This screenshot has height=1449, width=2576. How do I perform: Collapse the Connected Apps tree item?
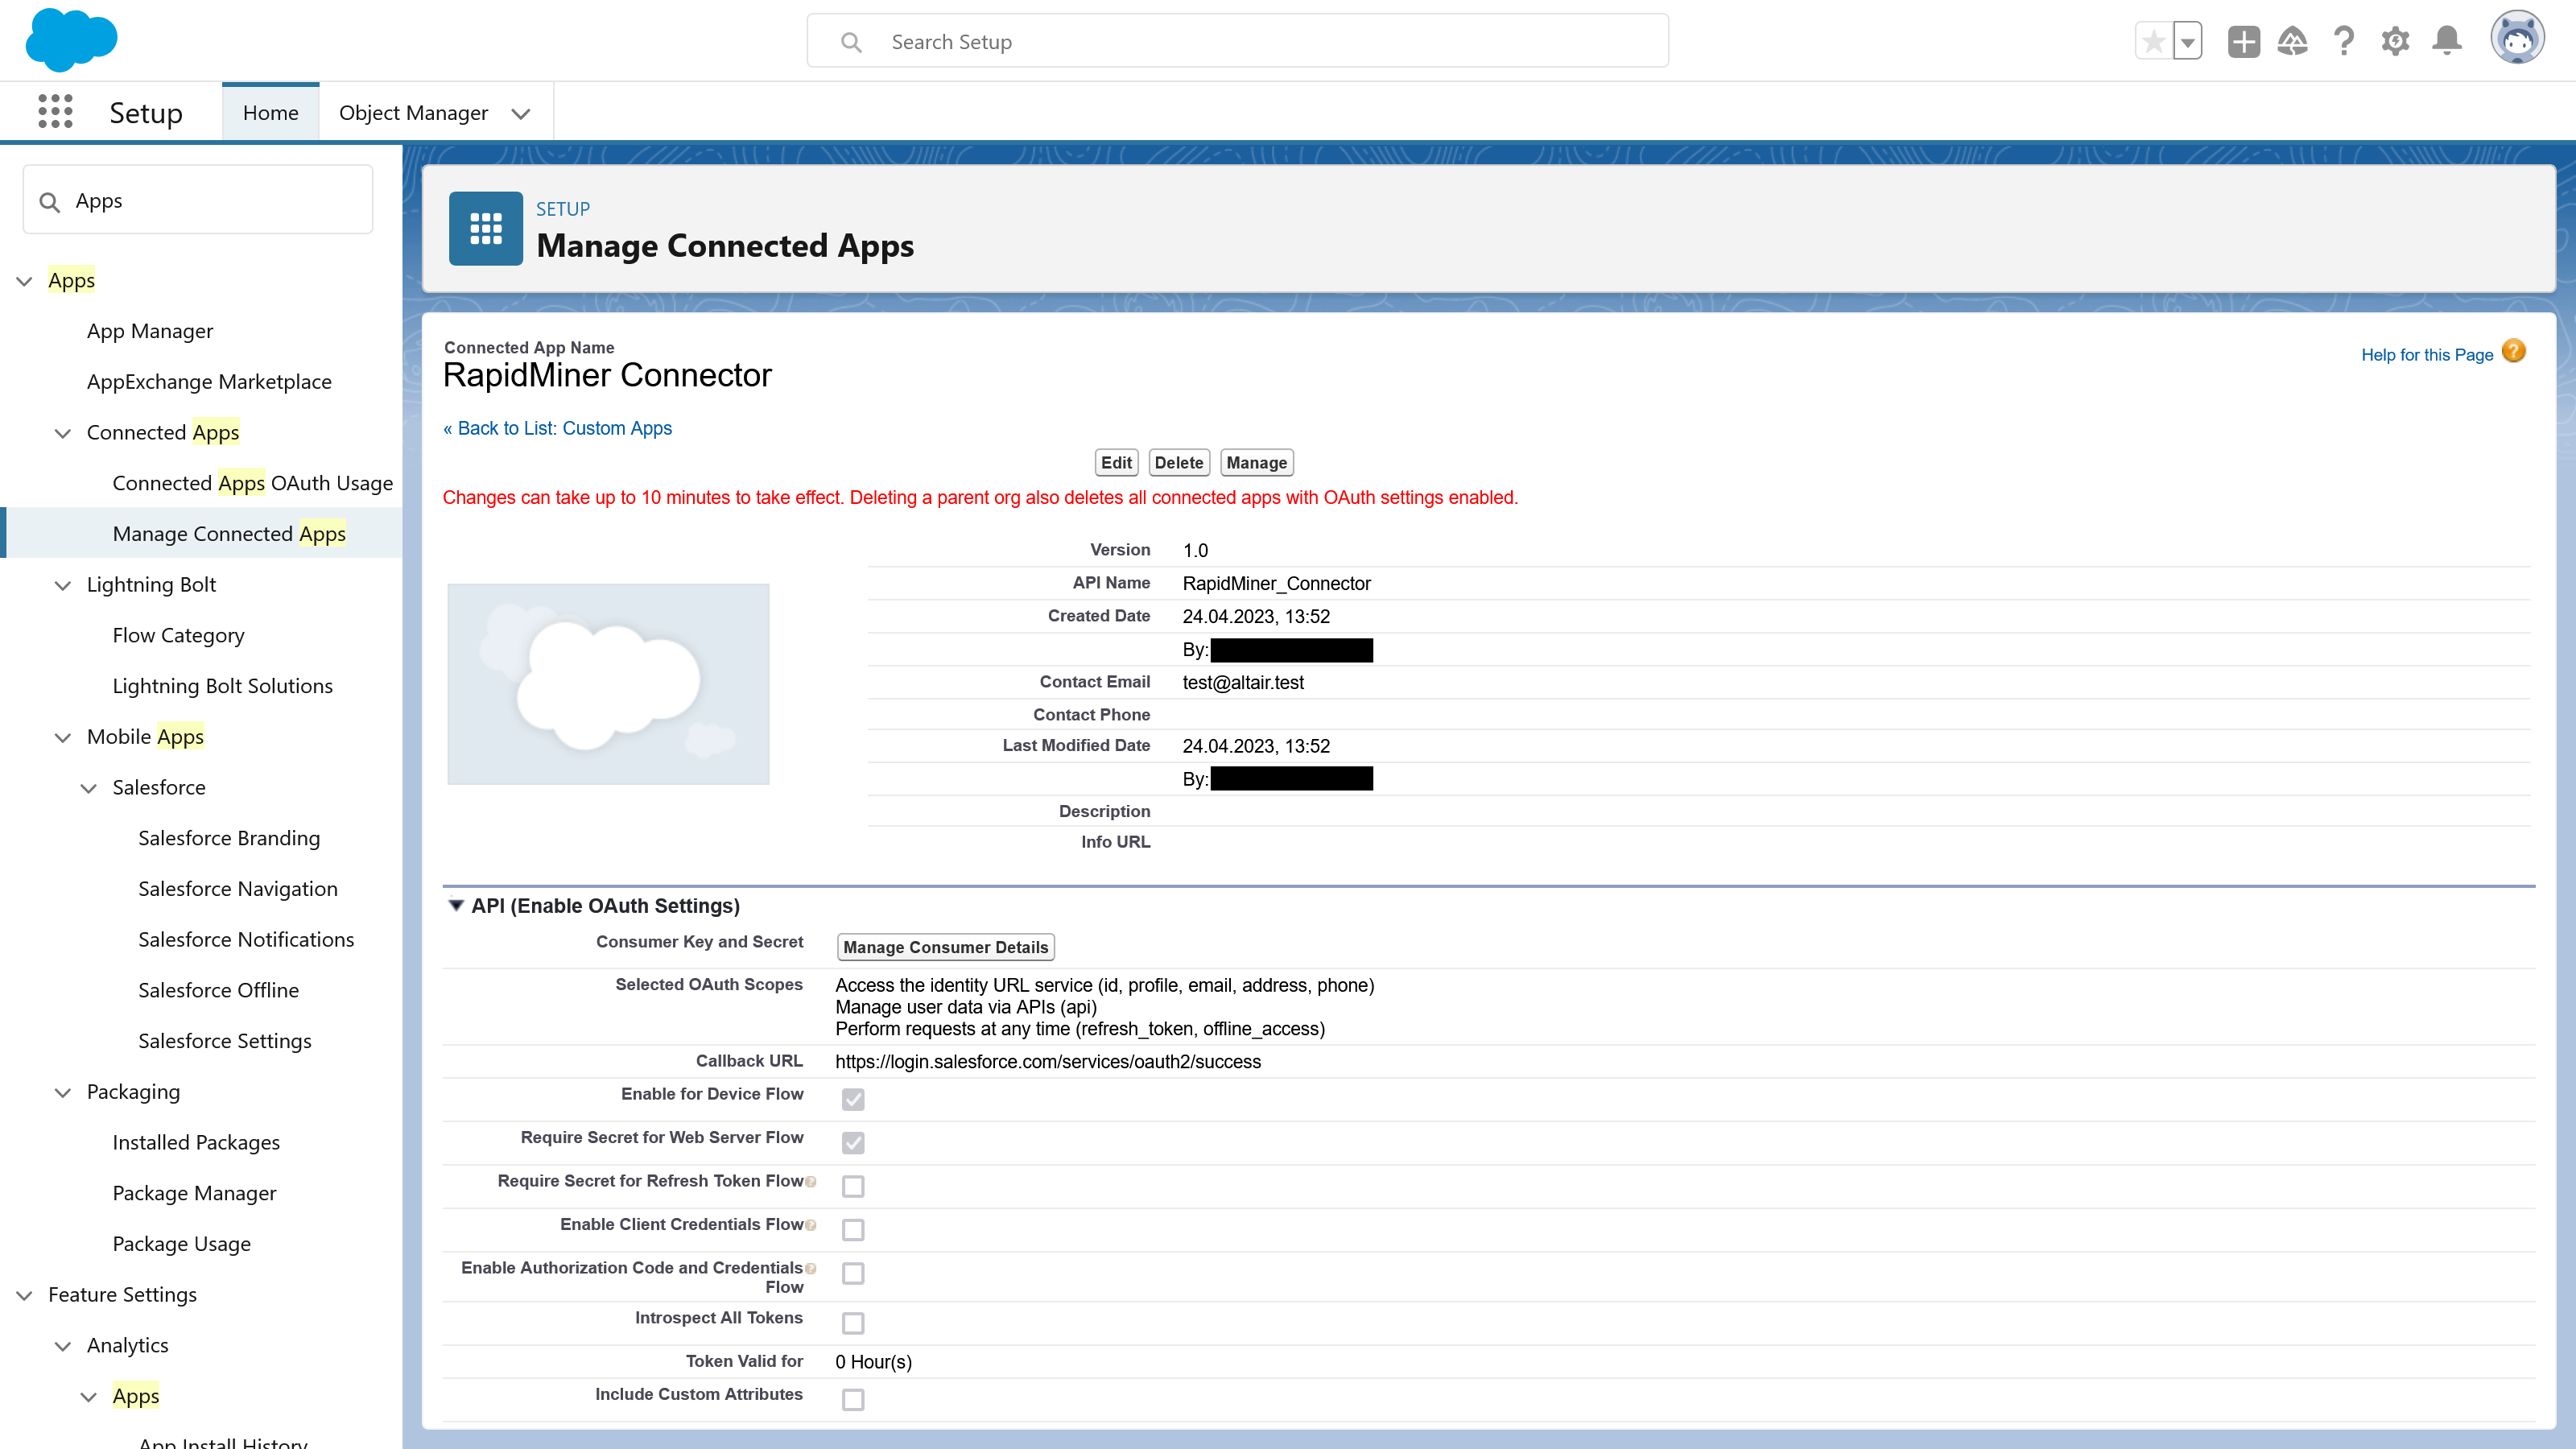click(x=63, y=432)
